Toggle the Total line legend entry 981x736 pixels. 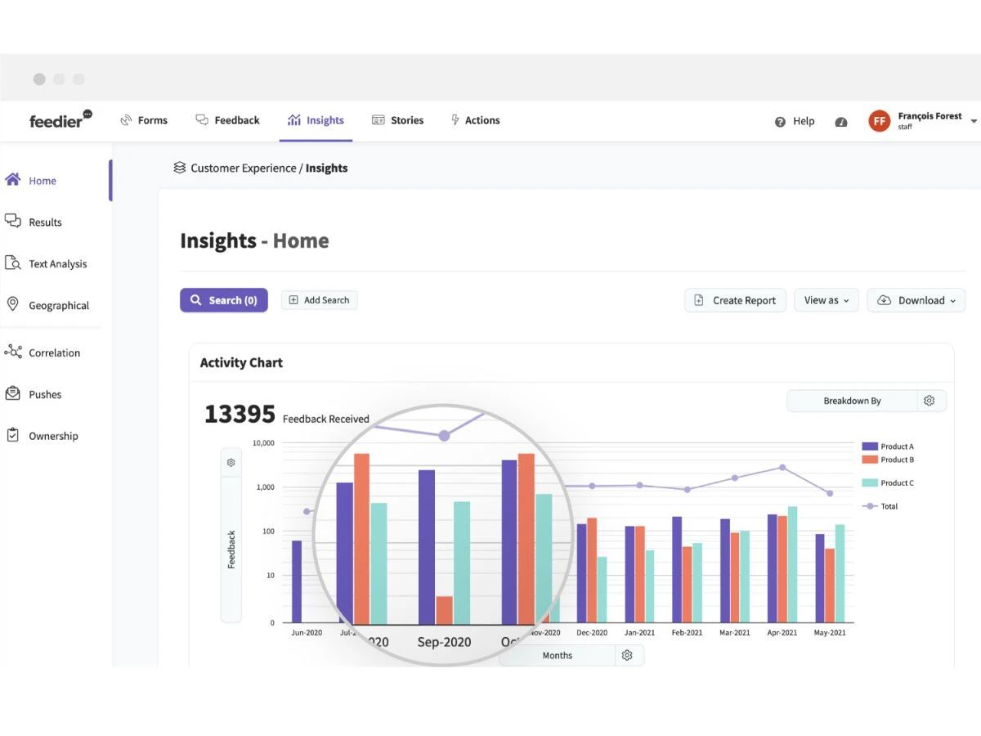click(x=881, y=506)
